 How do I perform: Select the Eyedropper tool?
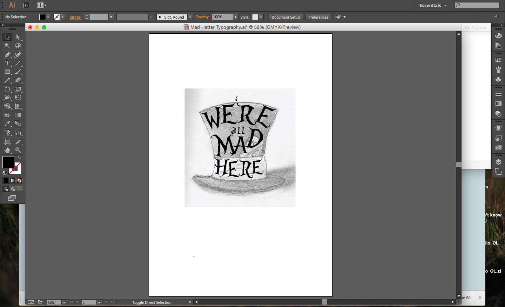pyautogui.click(x=7, y=124)
